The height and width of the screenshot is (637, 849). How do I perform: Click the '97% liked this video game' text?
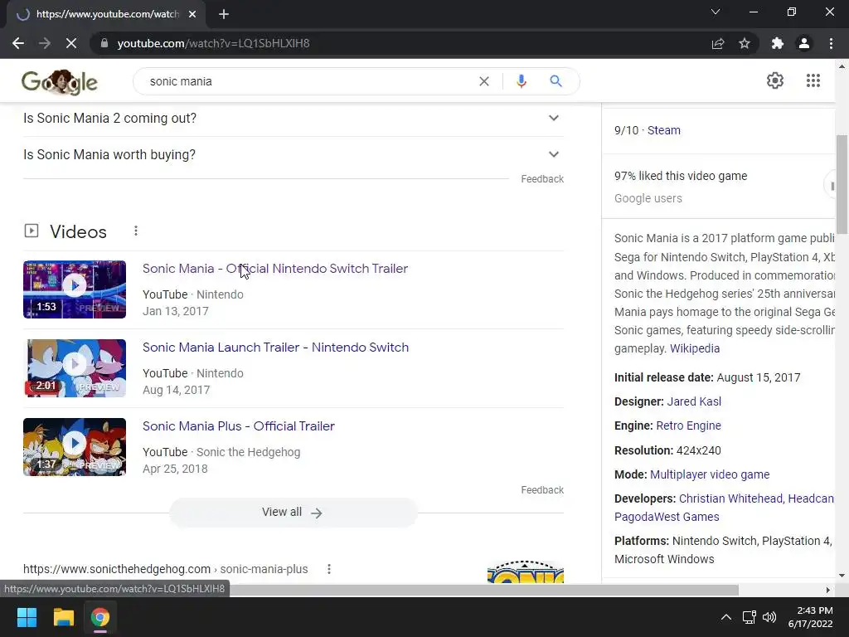tap(681, 176)
